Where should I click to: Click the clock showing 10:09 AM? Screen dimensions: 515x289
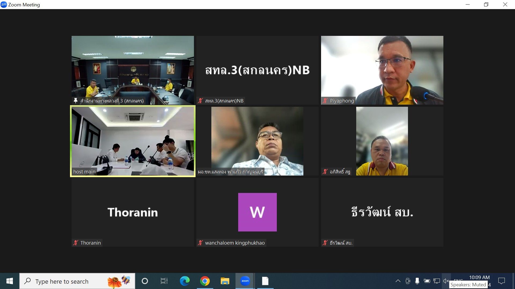point(479,277)
